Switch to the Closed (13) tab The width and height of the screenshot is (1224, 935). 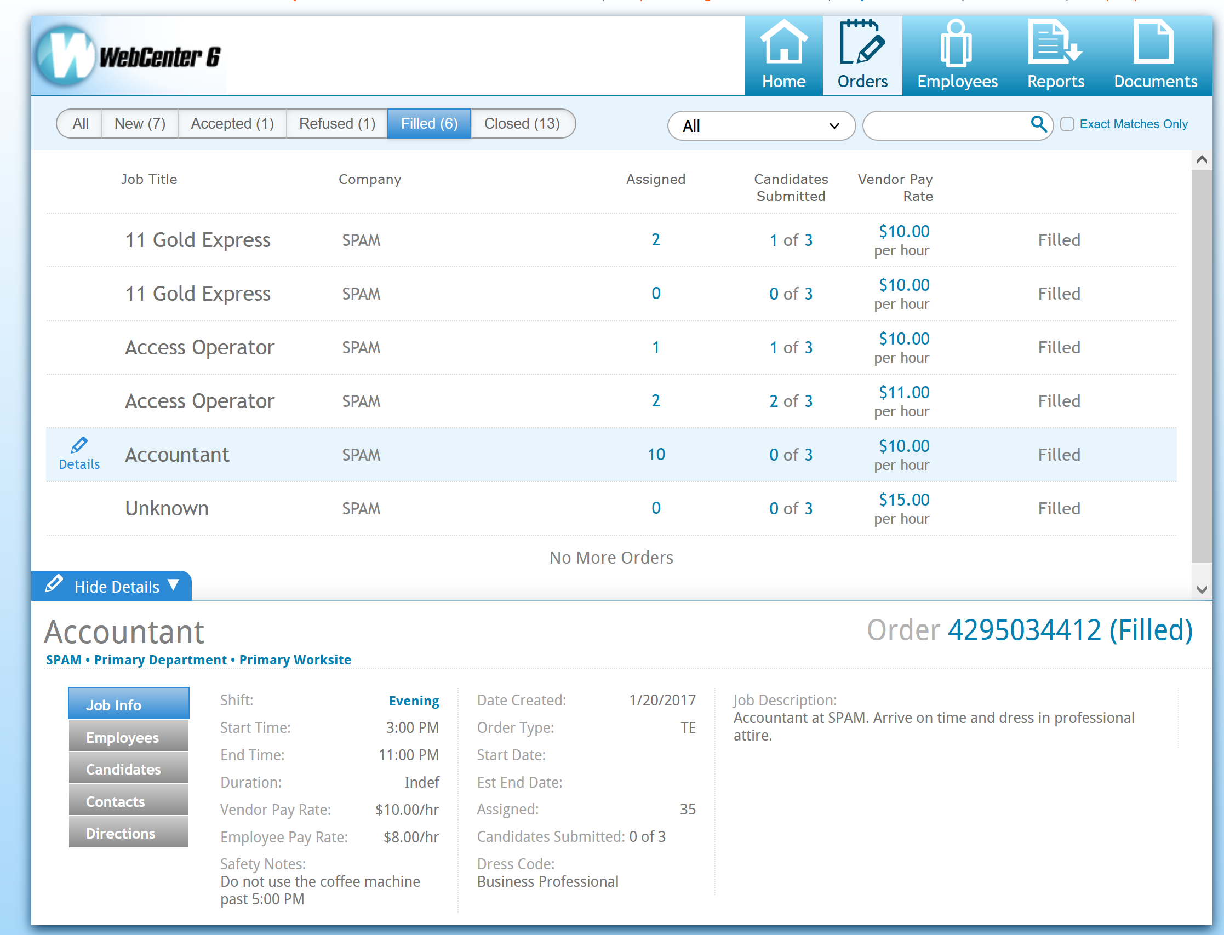(522, 124)
